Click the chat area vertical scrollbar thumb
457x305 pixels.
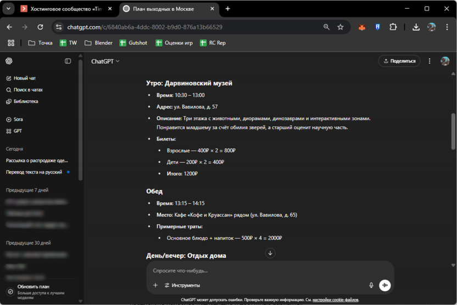[x=453, y=131]
